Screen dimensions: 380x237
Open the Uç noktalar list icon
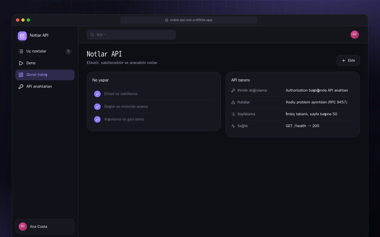coord(21,51)
